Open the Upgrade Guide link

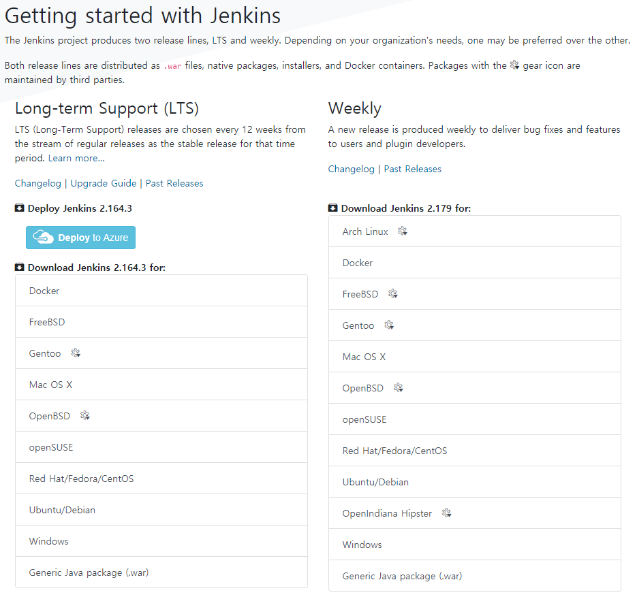104,183
